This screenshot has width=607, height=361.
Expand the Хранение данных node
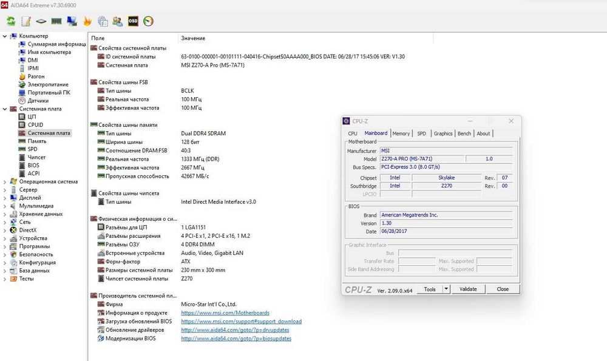(5, 214)
